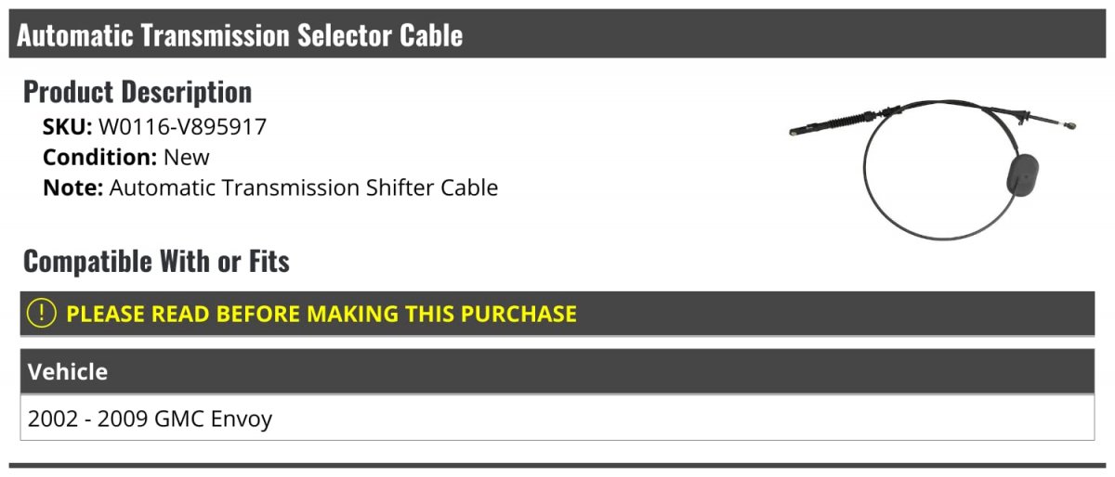The image size is (1115, 477).
Task: Click the oval grommet on the cable image
Action: 1022,176
